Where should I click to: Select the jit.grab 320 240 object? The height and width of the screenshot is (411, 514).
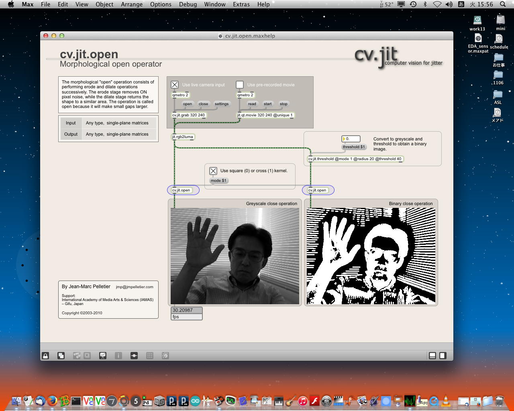(x=189, y=115)
